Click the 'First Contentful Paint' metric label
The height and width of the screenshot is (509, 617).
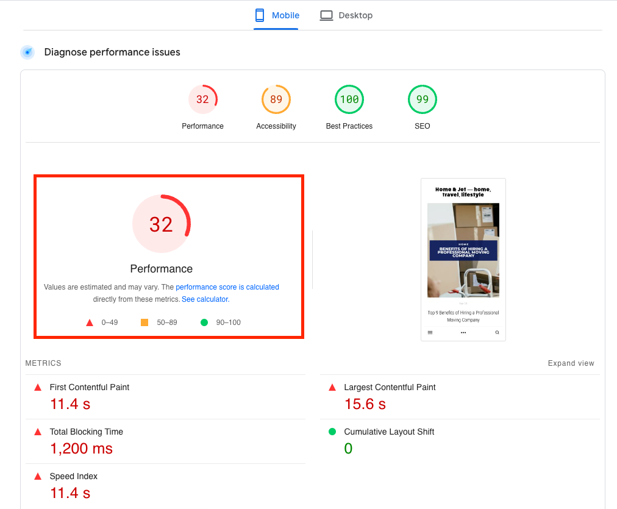tap(90, 387)
